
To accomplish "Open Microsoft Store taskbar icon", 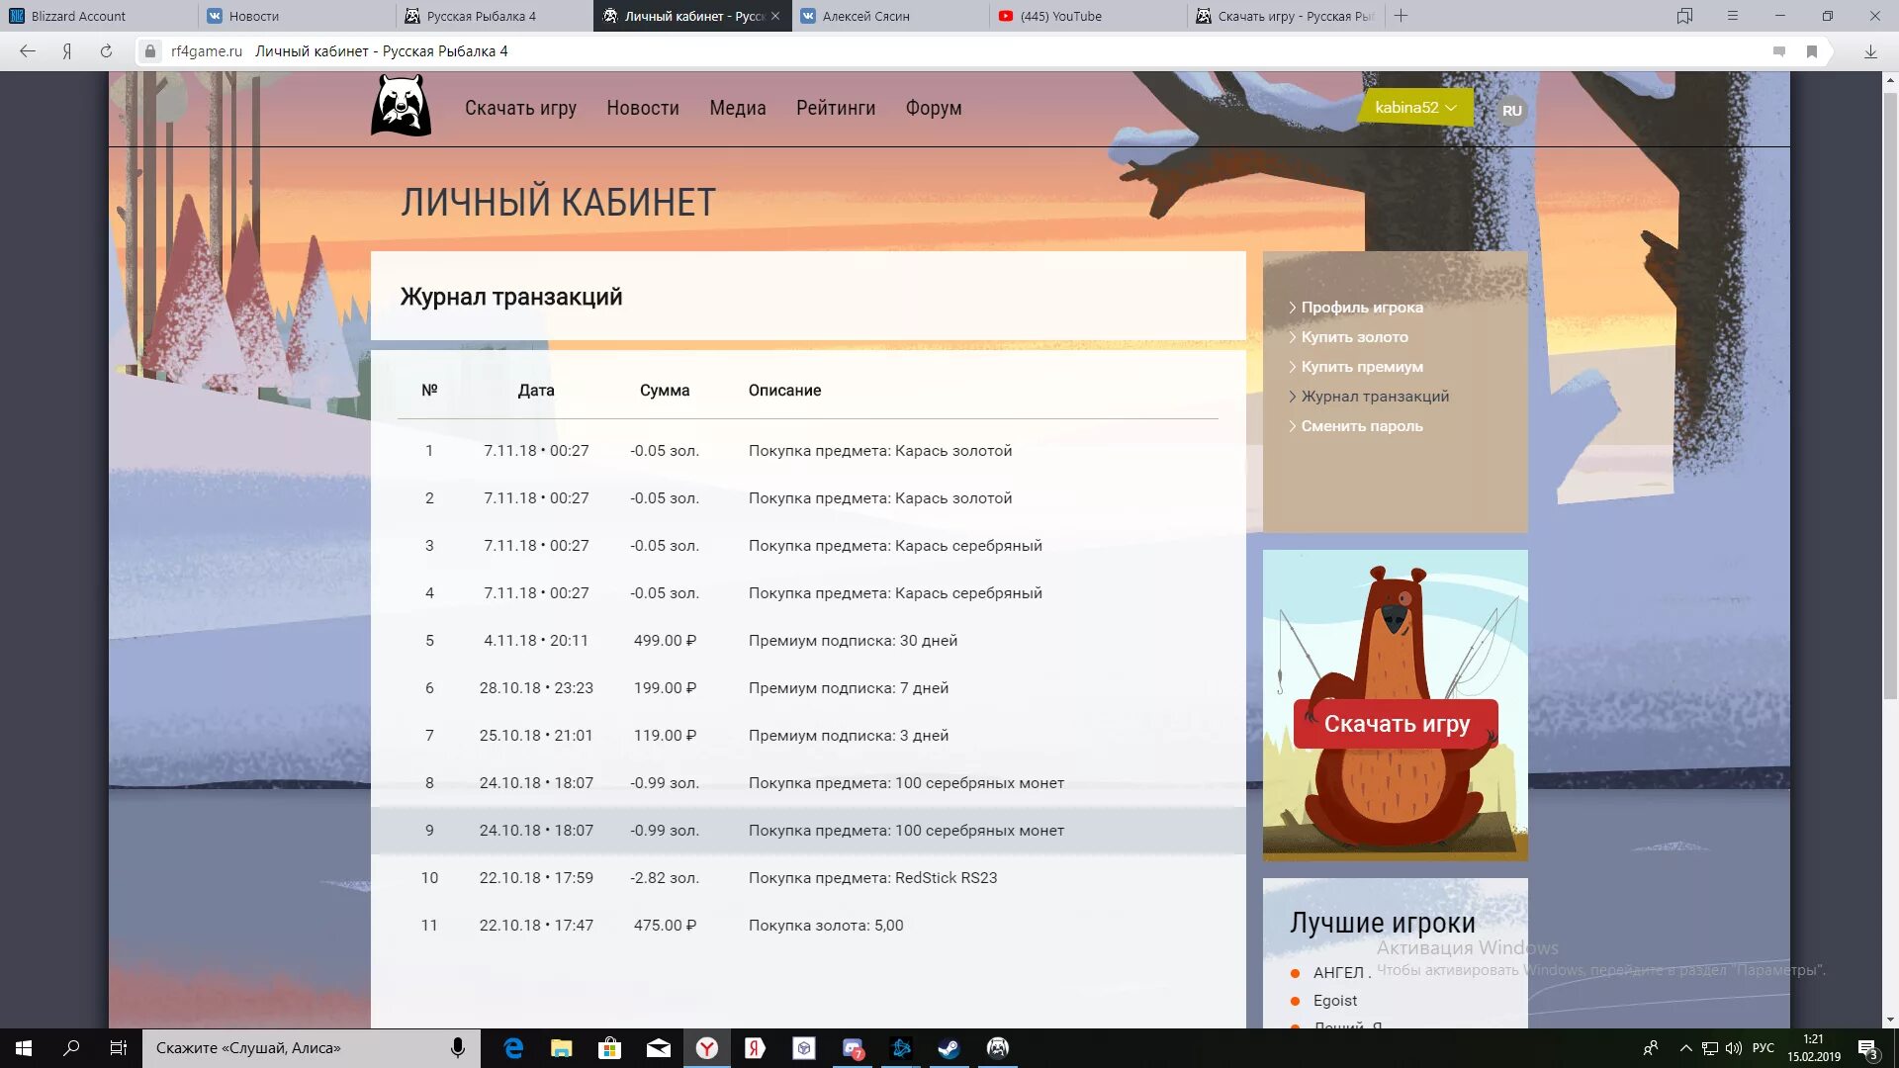I will (609, 1048).
